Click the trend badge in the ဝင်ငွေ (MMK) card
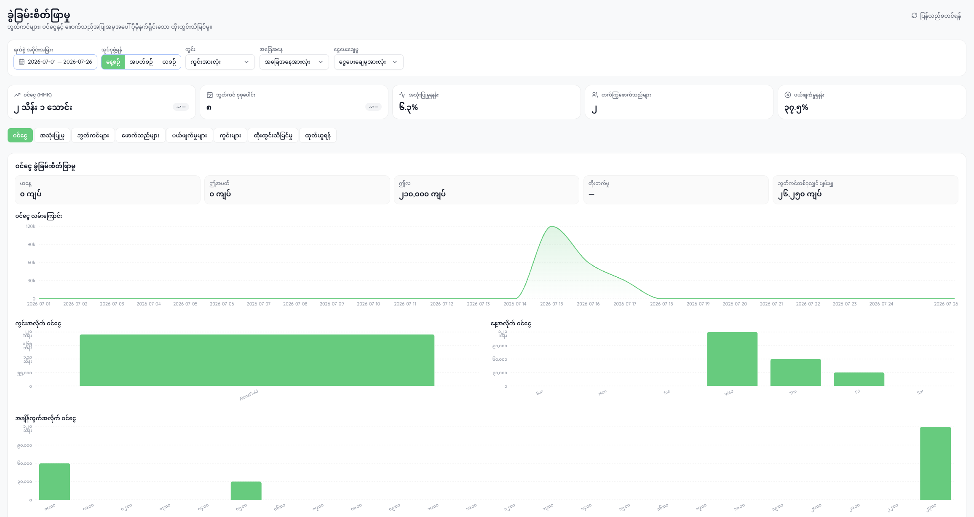974x517 pixels. tap(181, 107)
